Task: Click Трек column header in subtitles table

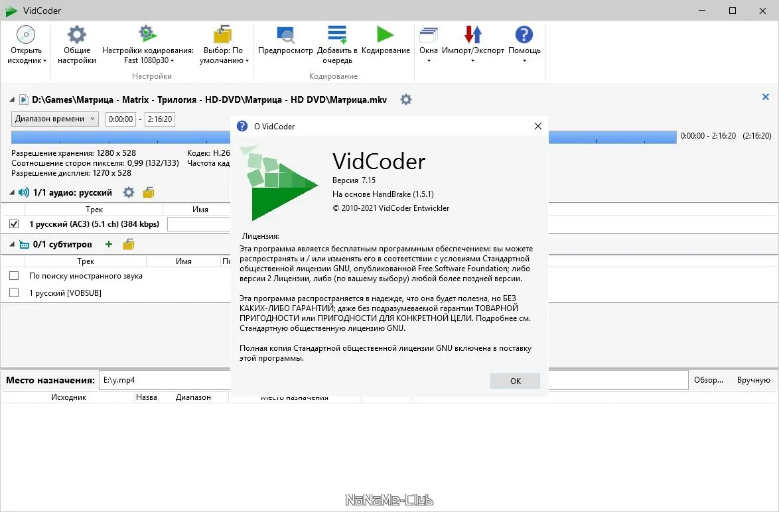Action: pyautogui.click(x=86, y=261)
